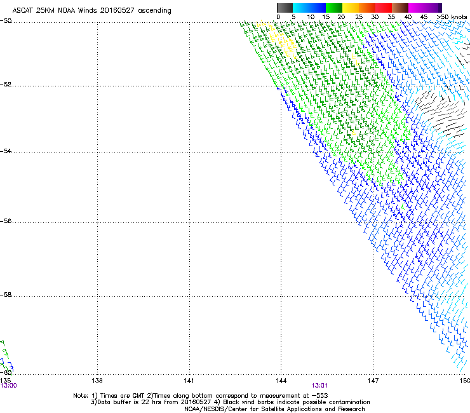Viewport: 470px width, 413px height.
Task: Click the '25' legend tick label
Action: (x=359, y=17)
